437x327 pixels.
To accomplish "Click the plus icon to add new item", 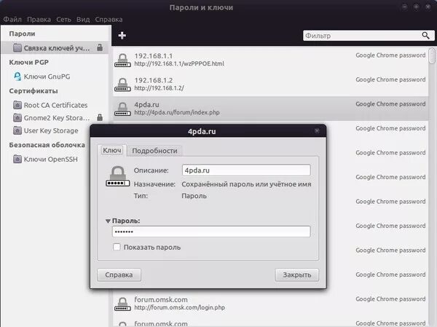I will click(122, 36).
